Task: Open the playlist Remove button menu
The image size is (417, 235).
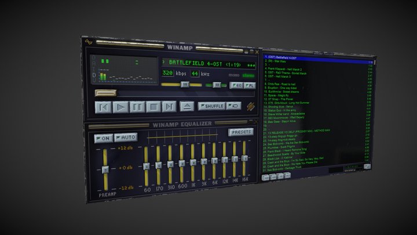Action: 273,177
